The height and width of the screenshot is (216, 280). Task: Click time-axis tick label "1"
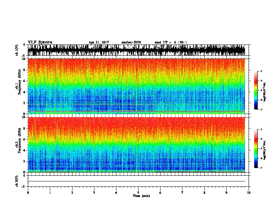click(x=50, y=193)
